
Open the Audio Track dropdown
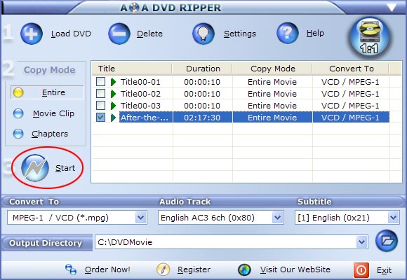tap(277, 218)
